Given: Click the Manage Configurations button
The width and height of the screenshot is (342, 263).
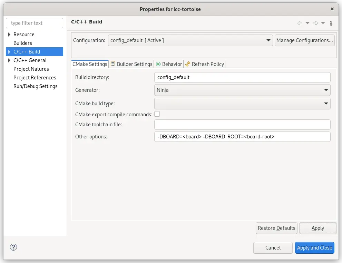Looking at the screenshot, I should point(304,40).
